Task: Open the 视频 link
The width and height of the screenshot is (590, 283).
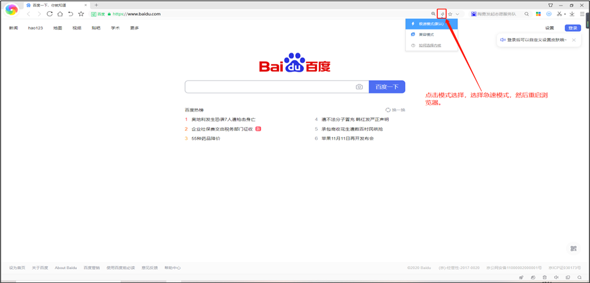Action: click(x=77, y=28)
